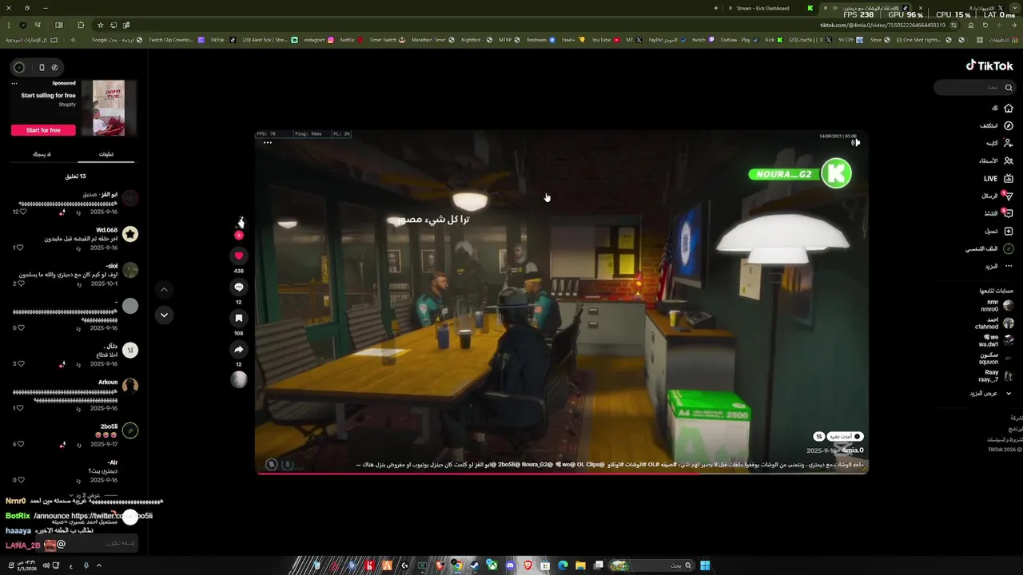Open followed account squuon
Screen dimensions: 1023x575
pyautogui.click(x=996, y=358)
